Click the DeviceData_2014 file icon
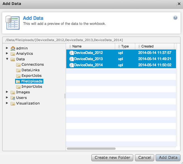Image resolution: width=183 pixels, height=164 pixels. pos(72,65)
